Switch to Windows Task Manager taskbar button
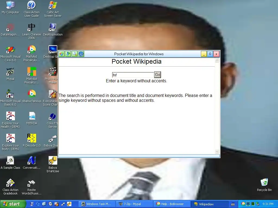278x208 pixels. (97, 204)
